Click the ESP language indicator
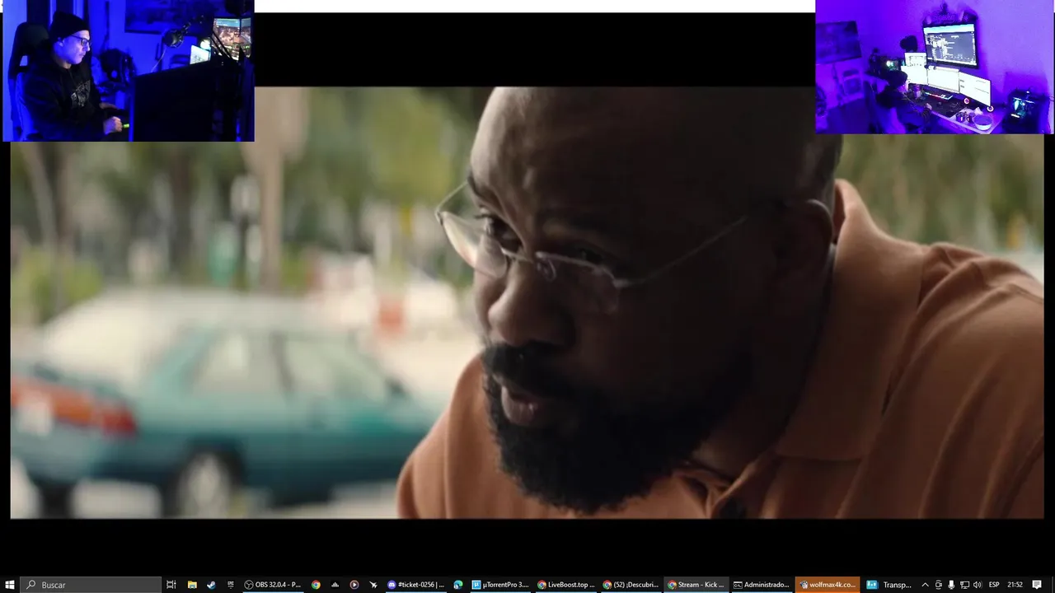Image resolution: width=1055 pixels, height=593 pixels. coord(995,585)
